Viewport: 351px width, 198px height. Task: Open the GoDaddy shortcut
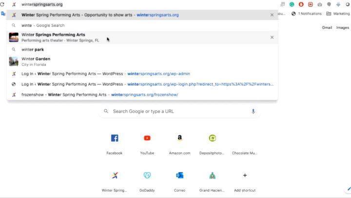tap(147, 181)
